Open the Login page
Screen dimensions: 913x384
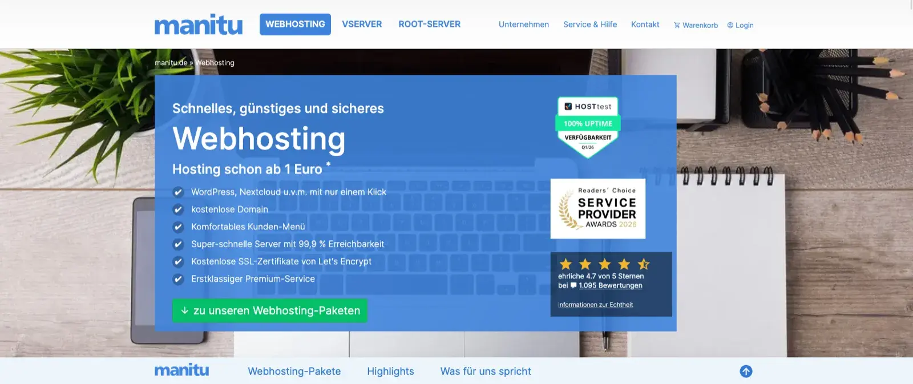(x=740, y=25)
